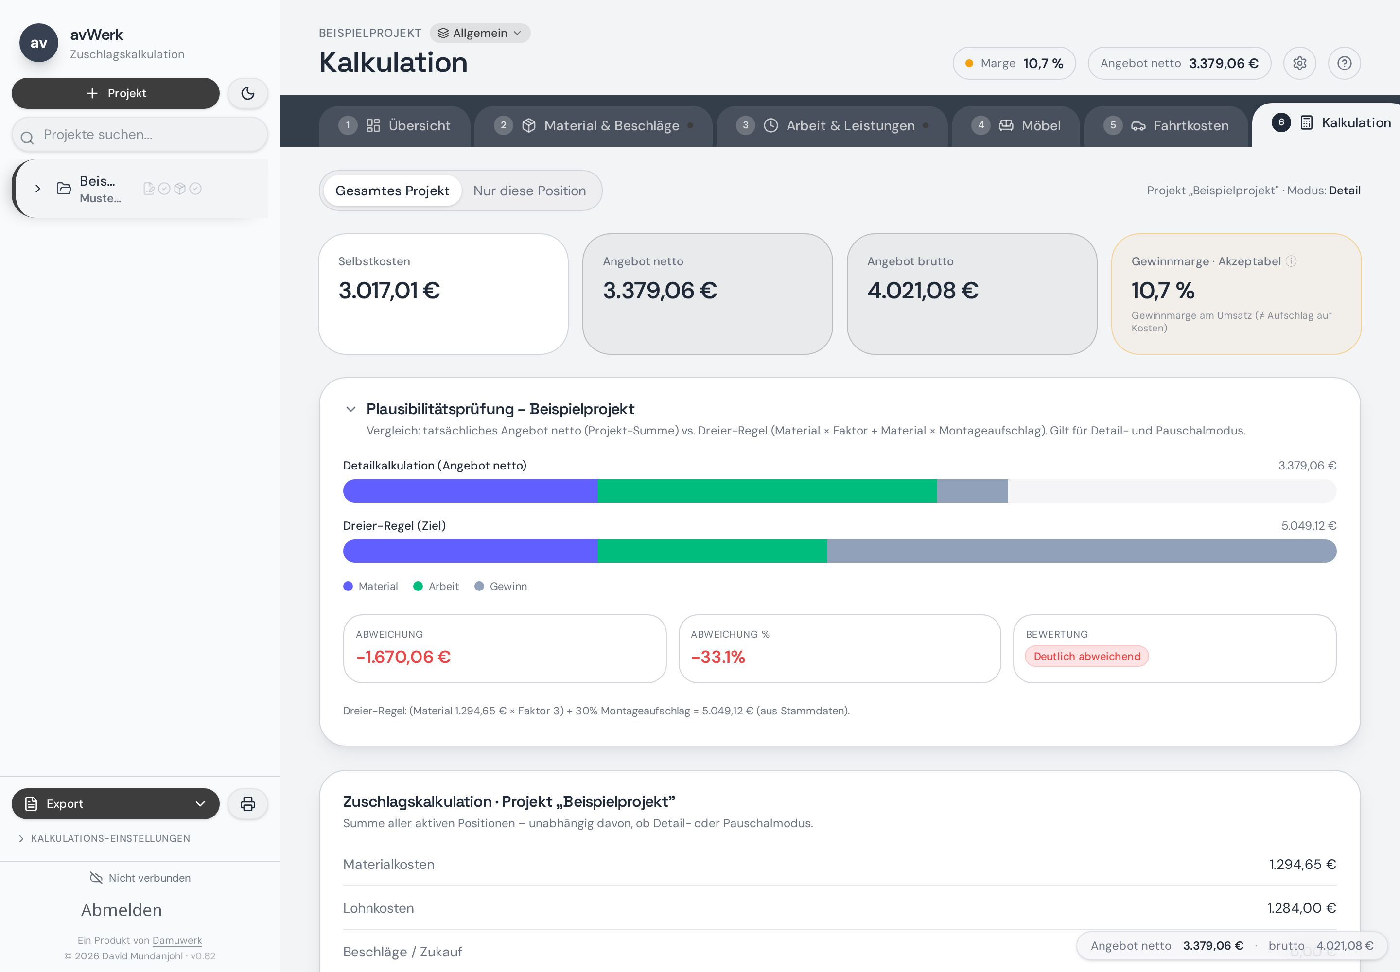Click the Angebot netto pill in header

pyautogui.click(x=1179, y=63)
